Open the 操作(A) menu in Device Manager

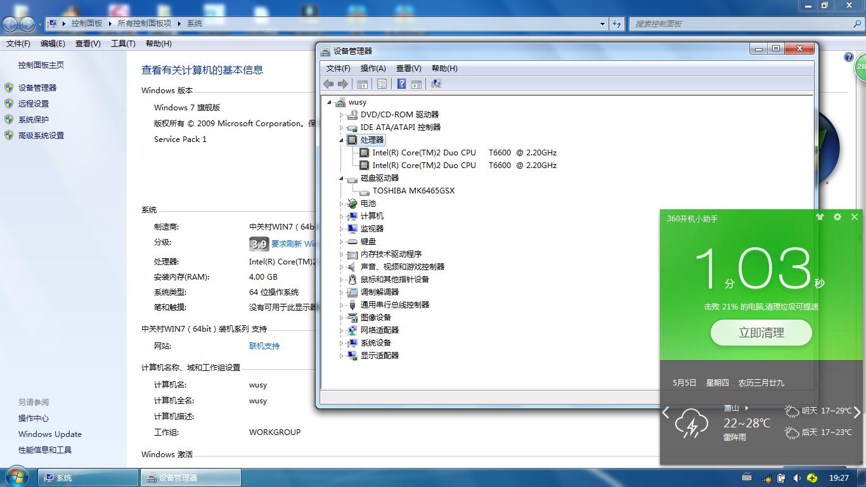coord(373,68)
